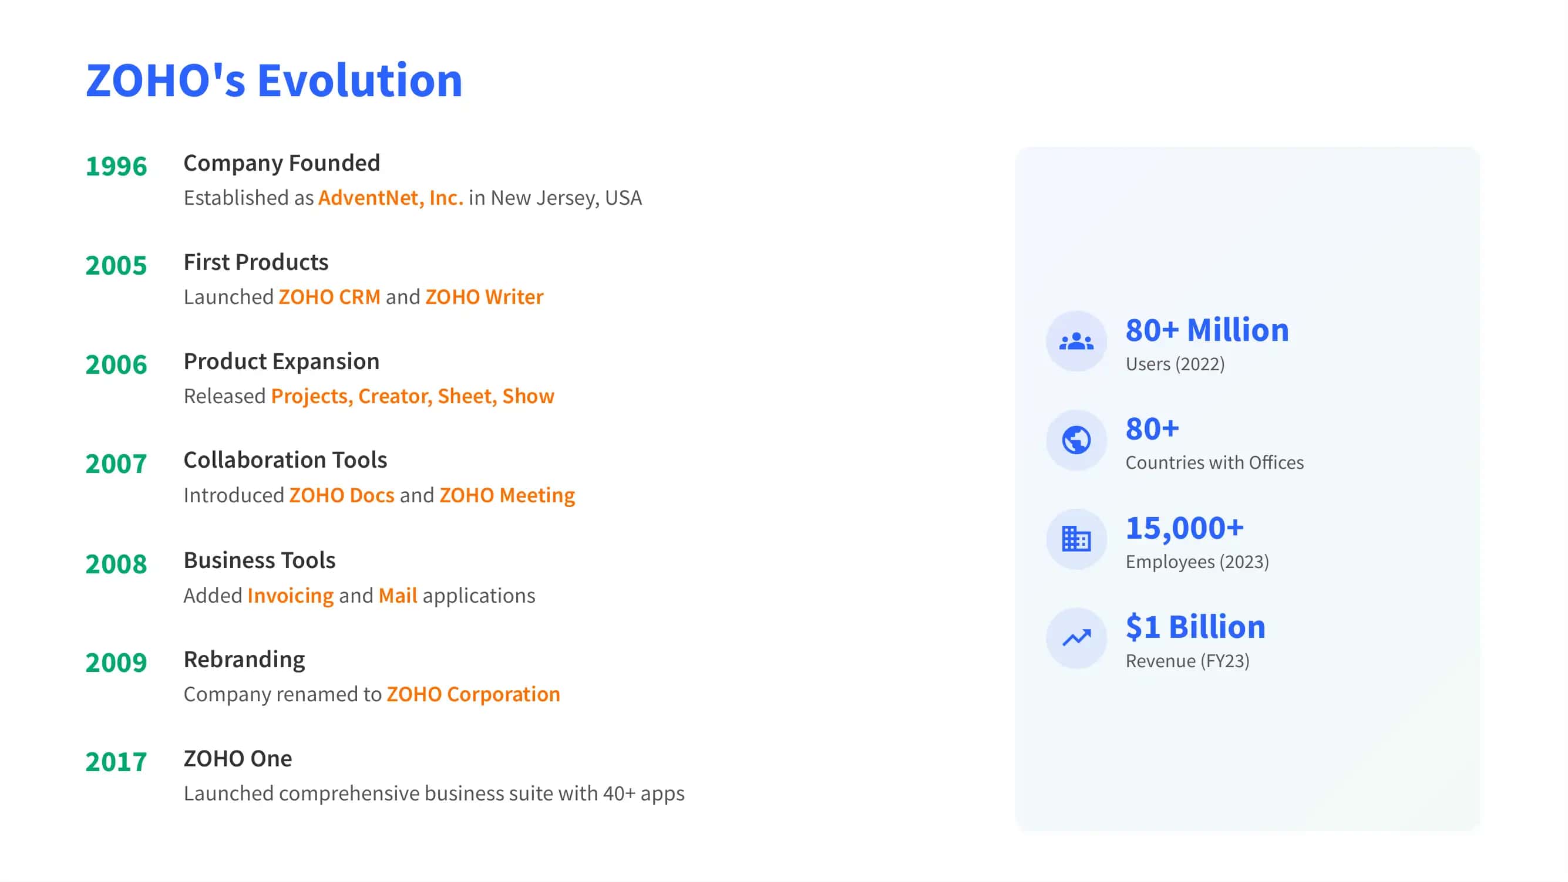The image size is (1568, 882).
Task: Click the 15,000+ statistic
Action: 1185,528
